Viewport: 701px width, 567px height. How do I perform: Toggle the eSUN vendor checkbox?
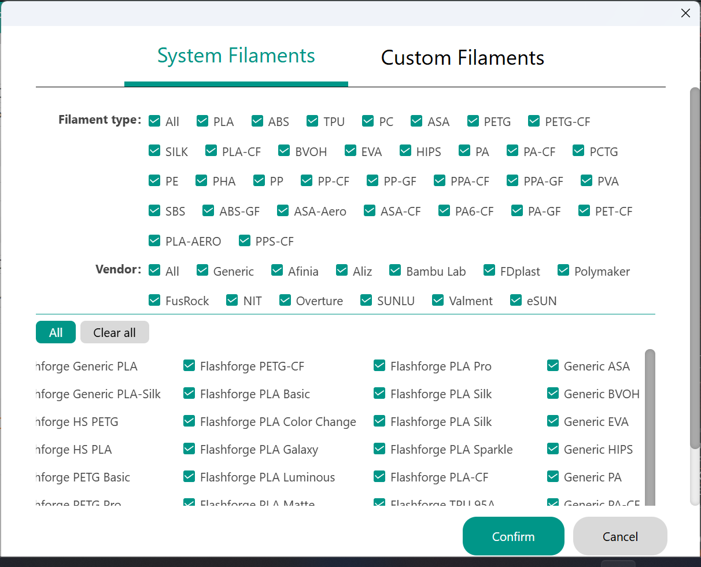[x=516, y=300]
